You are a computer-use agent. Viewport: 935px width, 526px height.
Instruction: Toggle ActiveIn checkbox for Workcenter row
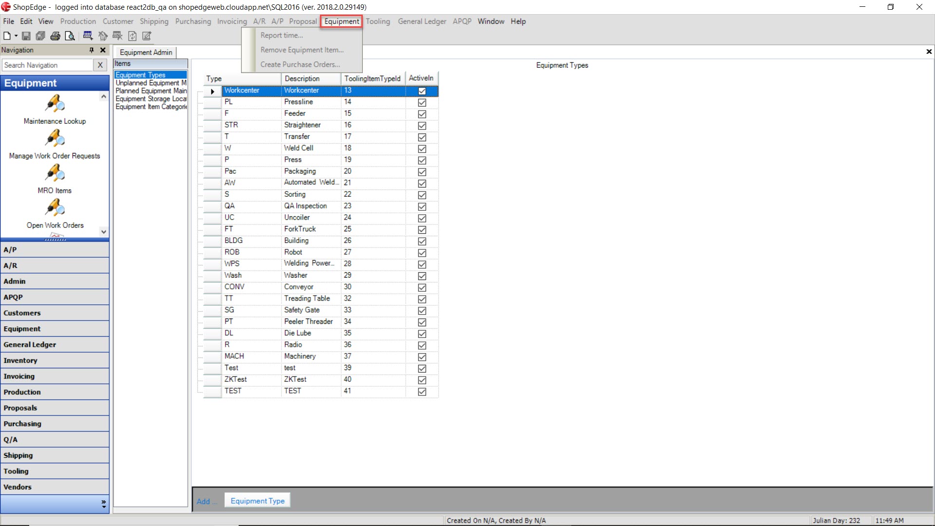point(422,91)
